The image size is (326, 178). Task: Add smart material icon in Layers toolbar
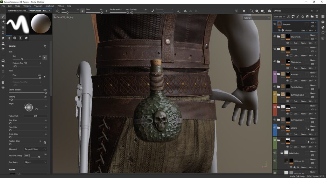tap(307, 17)
